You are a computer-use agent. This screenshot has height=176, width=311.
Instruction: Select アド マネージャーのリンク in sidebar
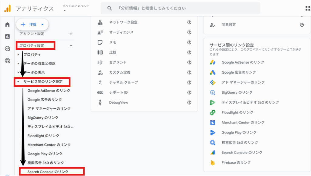pos(49,109)
